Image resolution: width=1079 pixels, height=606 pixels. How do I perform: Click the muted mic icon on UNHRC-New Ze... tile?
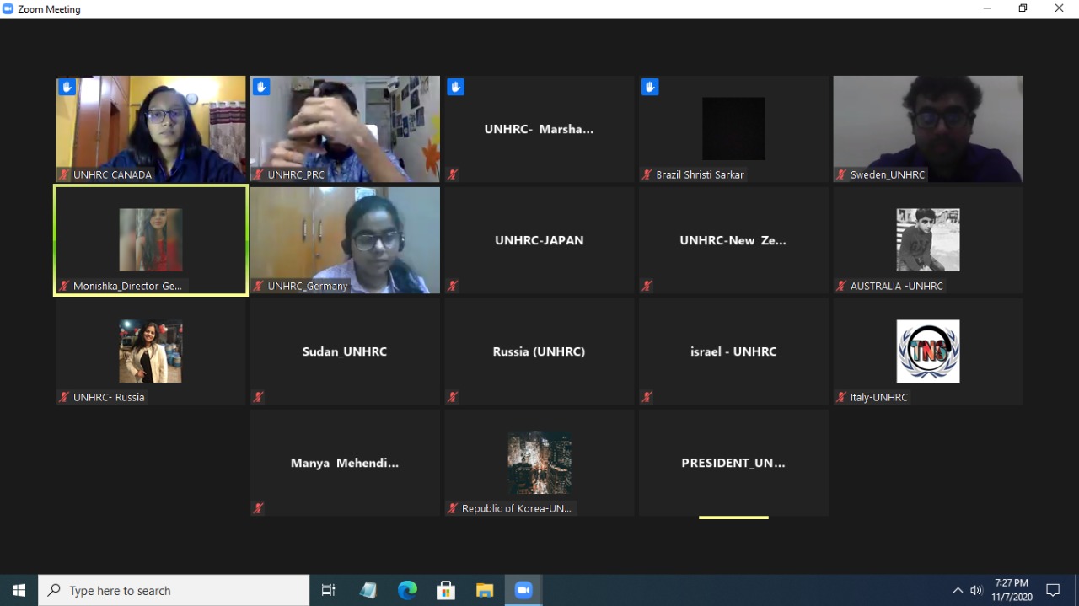tap(647, 286)
